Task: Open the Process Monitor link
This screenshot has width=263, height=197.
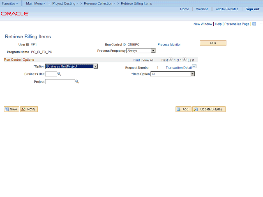Action: pyautogui.click(x=169, y=45)
